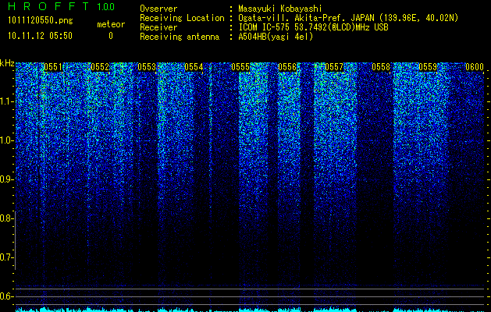This screenshot has height=312, width=491.
Task: Click the 1.0 frequency axis label
Action: click(x=7, y=140)
